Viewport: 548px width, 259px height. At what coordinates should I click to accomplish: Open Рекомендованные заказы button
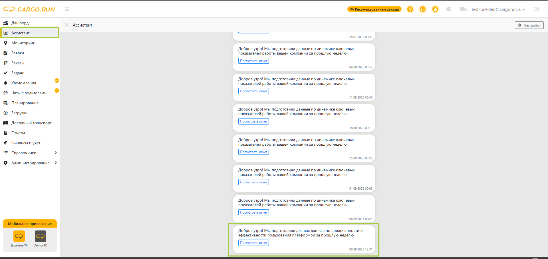pos(374,9)
